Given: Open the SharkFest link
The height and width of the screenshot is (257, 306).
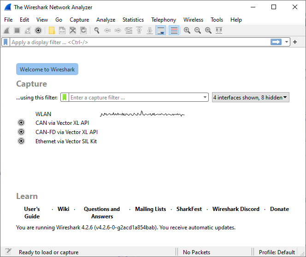Looking at the screenshot, I should (189, 209).
